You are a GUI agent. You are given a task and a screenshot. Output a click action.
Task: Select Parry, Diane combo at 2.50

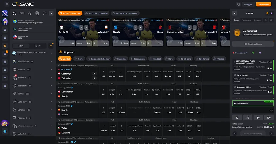click(253, 78)
